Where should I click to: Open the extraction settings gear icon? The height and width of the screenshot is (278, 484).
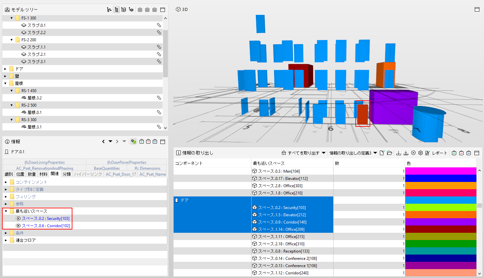tap(421, 153)
